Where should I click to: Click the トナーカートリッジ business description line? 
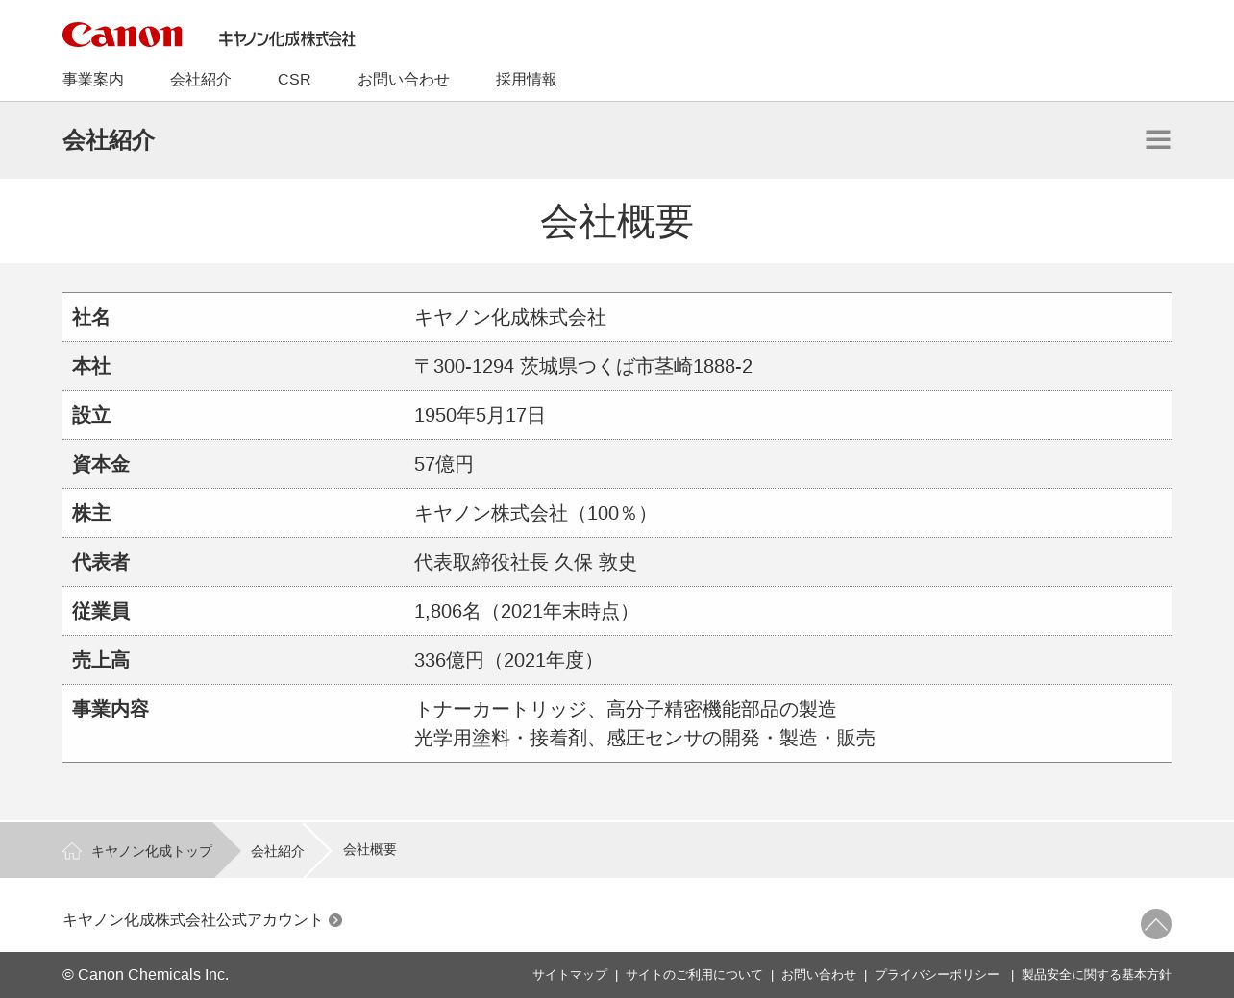pyautogui.click(x=626, y=709)
